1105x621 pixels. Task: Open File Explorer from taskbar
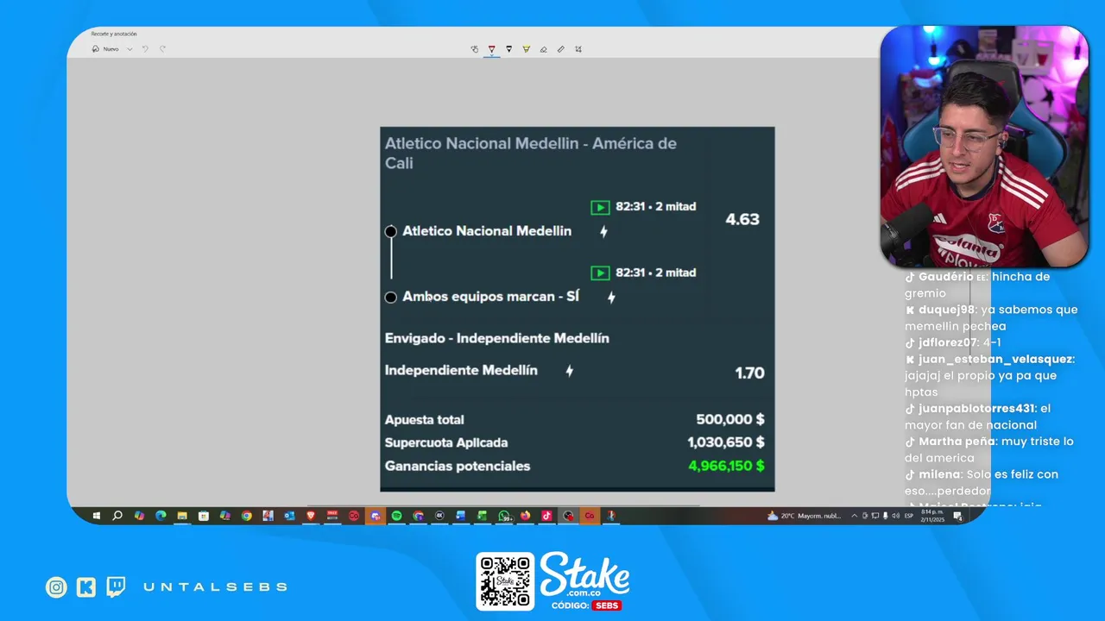pos(181,516)
